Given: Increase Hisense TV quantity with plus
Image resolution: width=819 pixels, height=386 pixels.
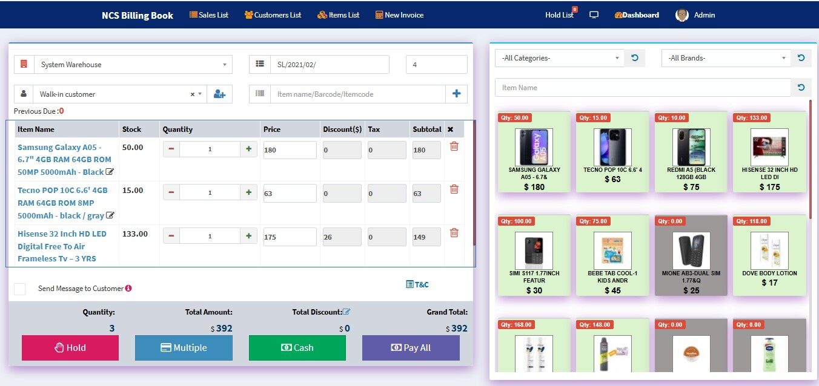Looking at the screenshot, I should 248,235.
